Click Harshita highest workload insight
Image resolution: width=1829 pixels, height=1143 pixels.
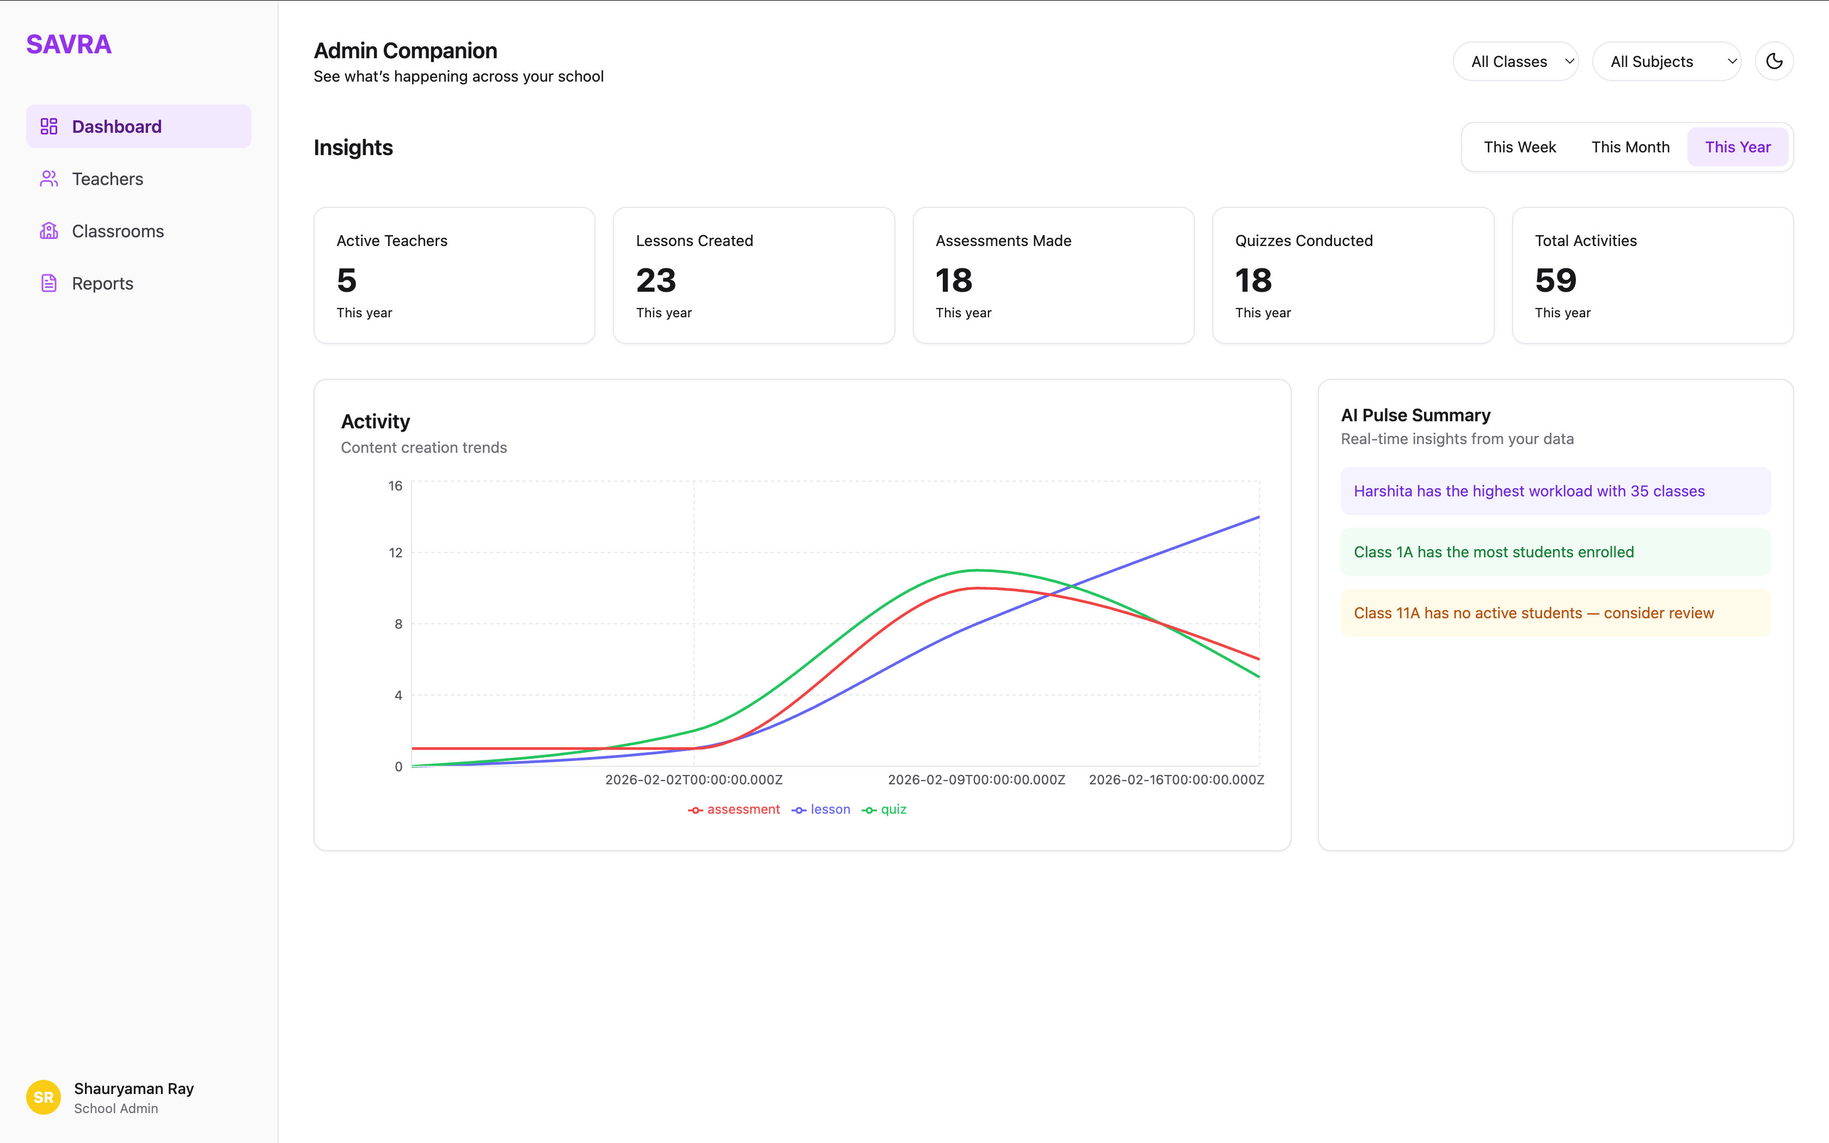point(1555,490)
